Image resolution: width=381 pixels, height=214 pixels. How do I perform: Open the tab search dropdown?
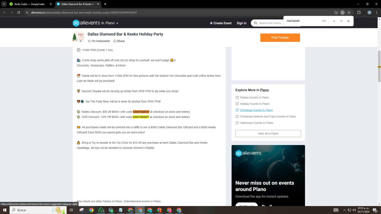pyautogui.click(x=4, y=4)
